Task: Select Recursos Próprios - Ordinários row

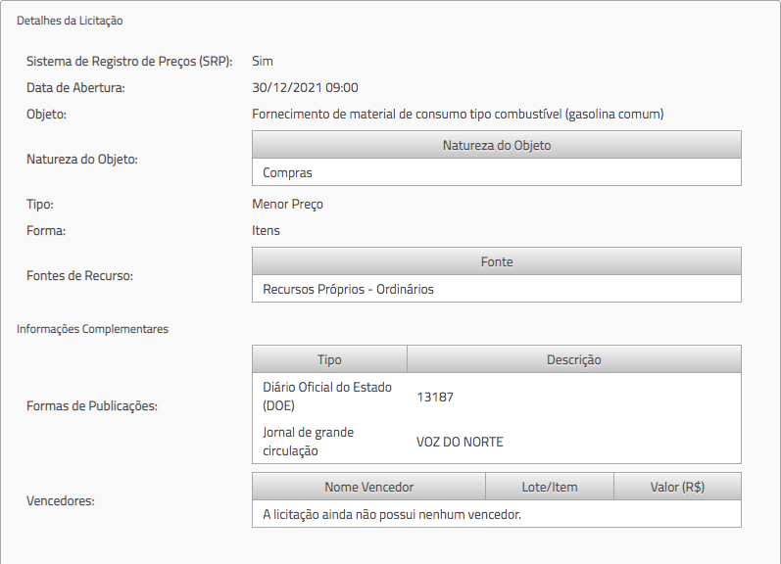Action: point(348,289)
